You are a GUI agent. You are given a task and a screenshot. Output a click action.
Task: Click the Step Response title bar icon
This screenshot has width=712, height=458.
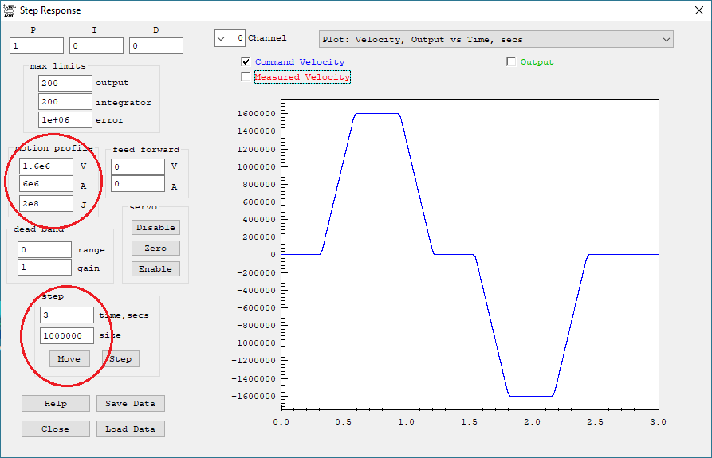(10, 10)
